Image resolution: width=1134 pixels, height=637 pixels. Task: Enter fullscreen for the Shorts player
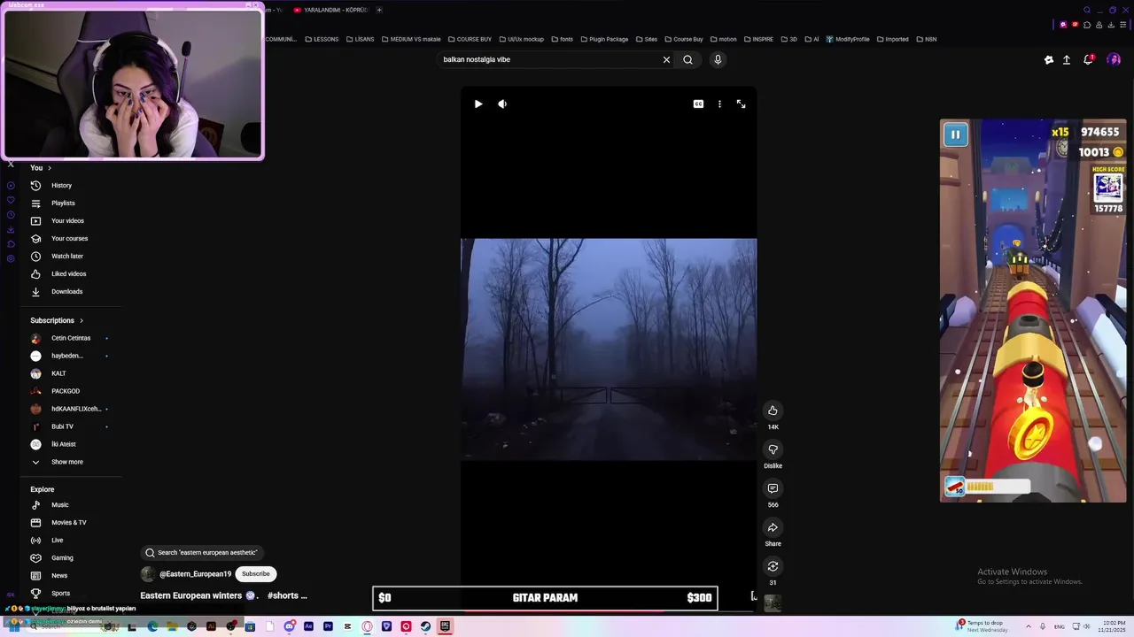(741, 104)
